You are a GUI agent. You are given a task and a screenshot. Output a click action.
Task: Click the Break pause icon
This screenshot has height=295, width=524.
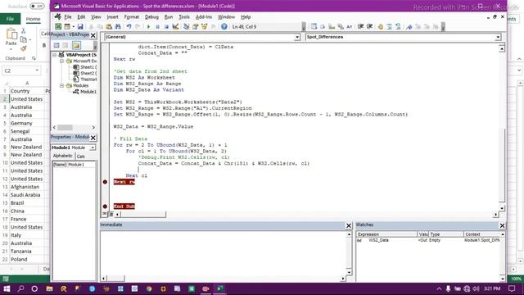[x=157, y=26]
